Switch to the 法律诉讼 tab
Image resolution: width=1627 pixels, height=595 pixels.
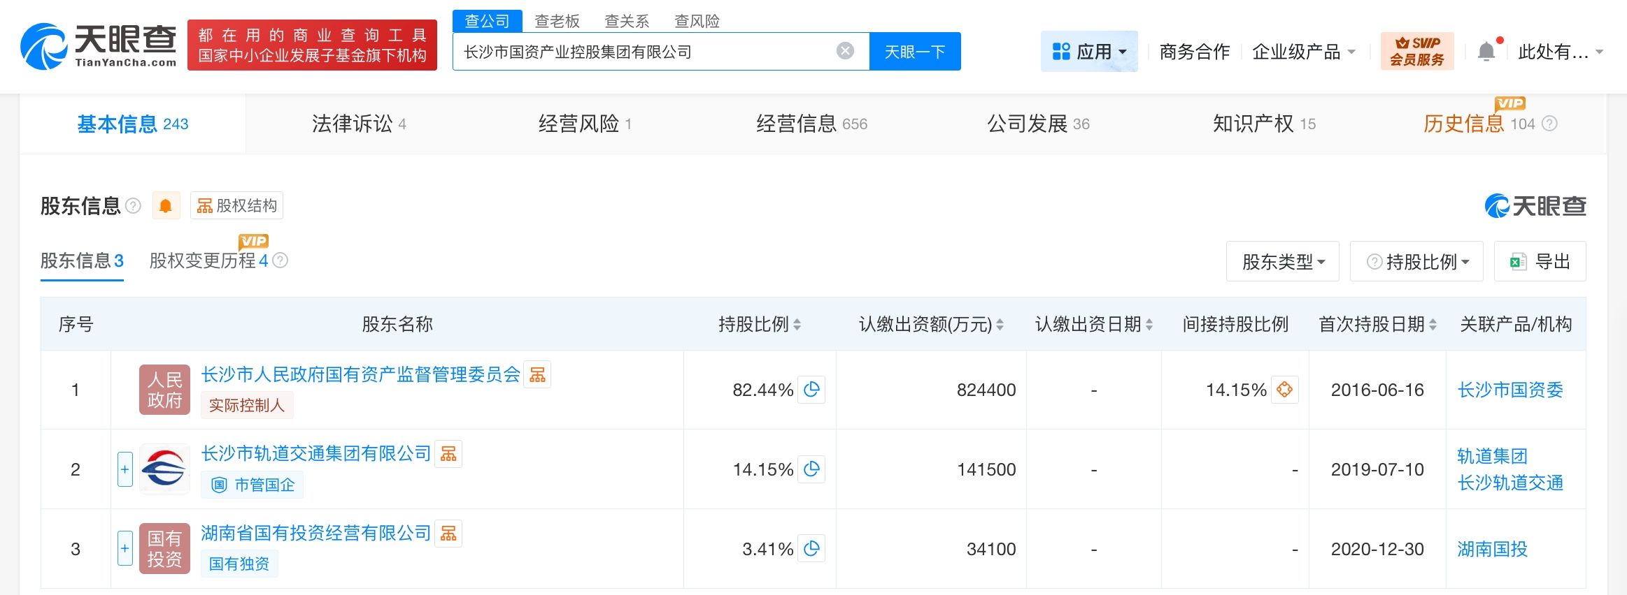[357, 124]
